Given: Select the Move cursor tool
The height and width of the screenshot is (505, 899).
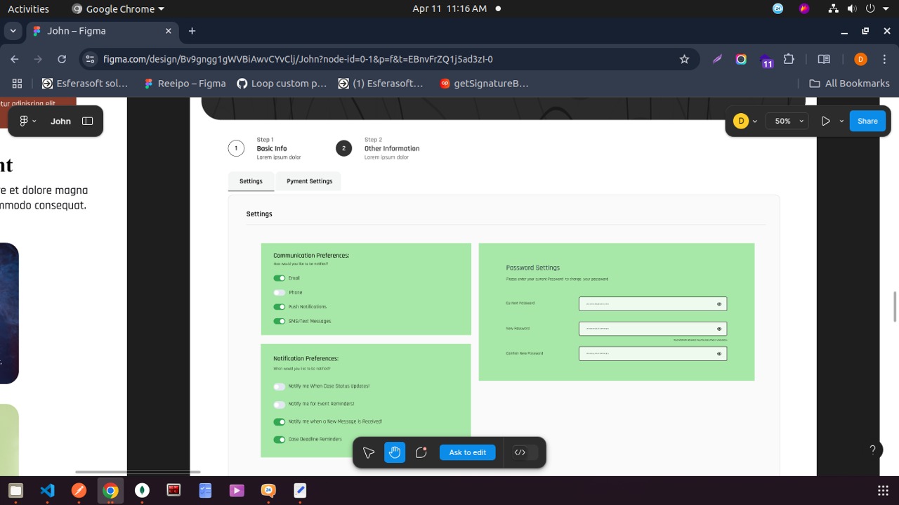Looking at the screenshot, I should 369,452.
